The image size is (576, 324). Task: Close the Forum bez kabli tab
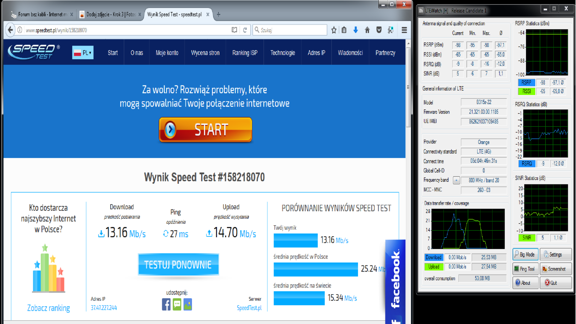[x=72, y=14]
